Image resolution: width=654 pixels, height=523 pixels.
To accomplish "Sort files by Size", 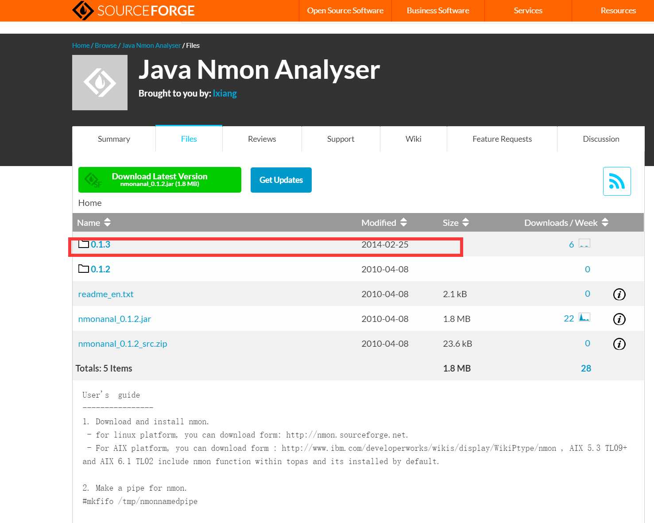I will pos(456,222).
